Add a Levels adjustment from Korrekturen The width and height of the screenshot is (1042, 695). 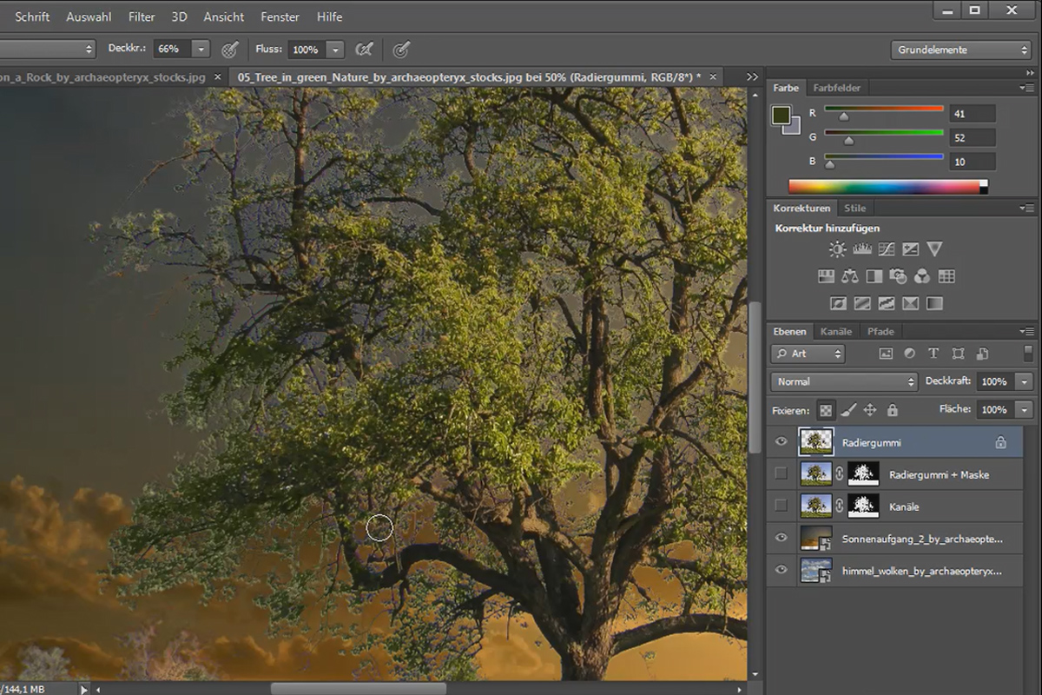(x=861, y=249)
